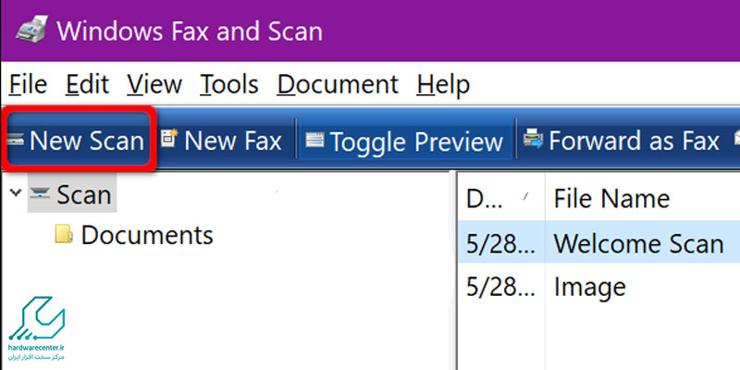Image resolution: width=740 pixels, height=370 pixels.
Task: Click the New Fax page icon
Action: [169, 140]
